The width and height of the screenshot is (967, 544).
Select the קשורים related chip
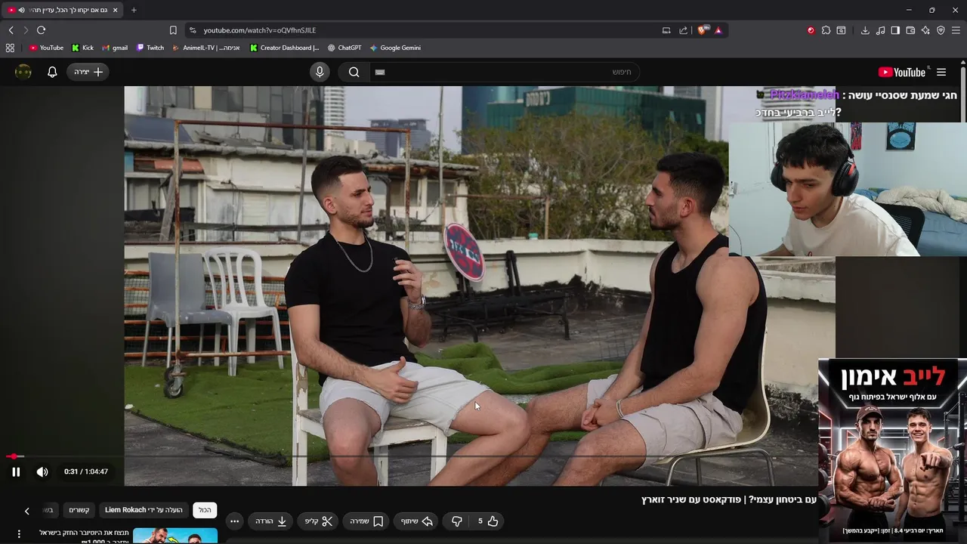(79, 510)
